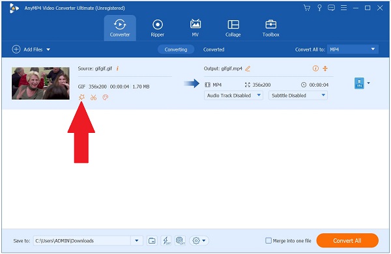Viewport: 391px width, 254px height.
Task: Open the output folder icon
Action: click(152, 240)
